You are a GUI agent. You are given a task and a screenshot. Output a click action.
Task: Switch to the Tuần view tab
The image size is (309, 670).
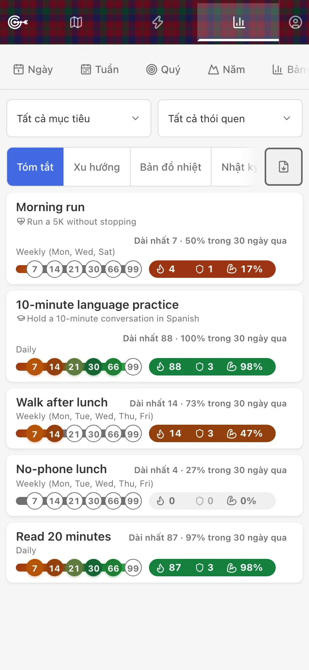[x=100, y=69]
